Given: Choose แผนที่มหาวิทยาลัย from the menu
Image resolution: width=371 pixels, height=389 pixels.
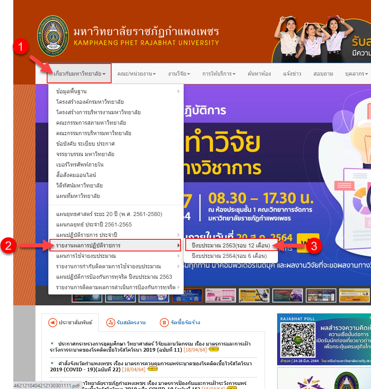Looking at the screenshot, I should [116, 196].
